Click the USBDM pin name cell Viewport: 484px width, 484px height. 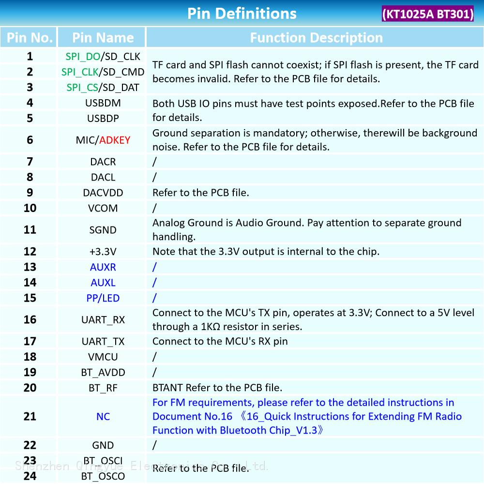click(103, 103)
